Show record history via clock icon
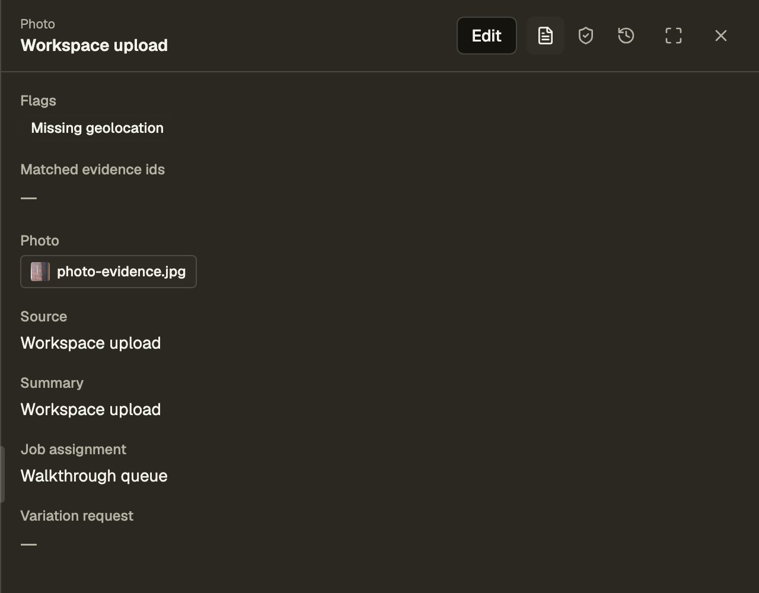This screenshot has width=759, height=593. point(626,36)
